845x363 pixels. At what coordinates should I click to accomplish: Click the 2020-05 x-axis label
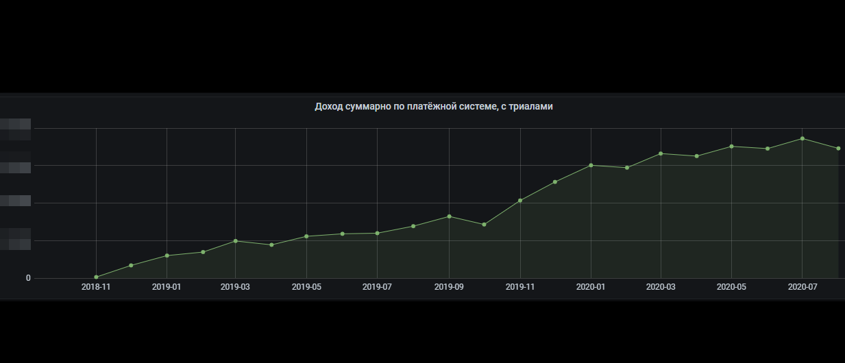coord(731,287)
